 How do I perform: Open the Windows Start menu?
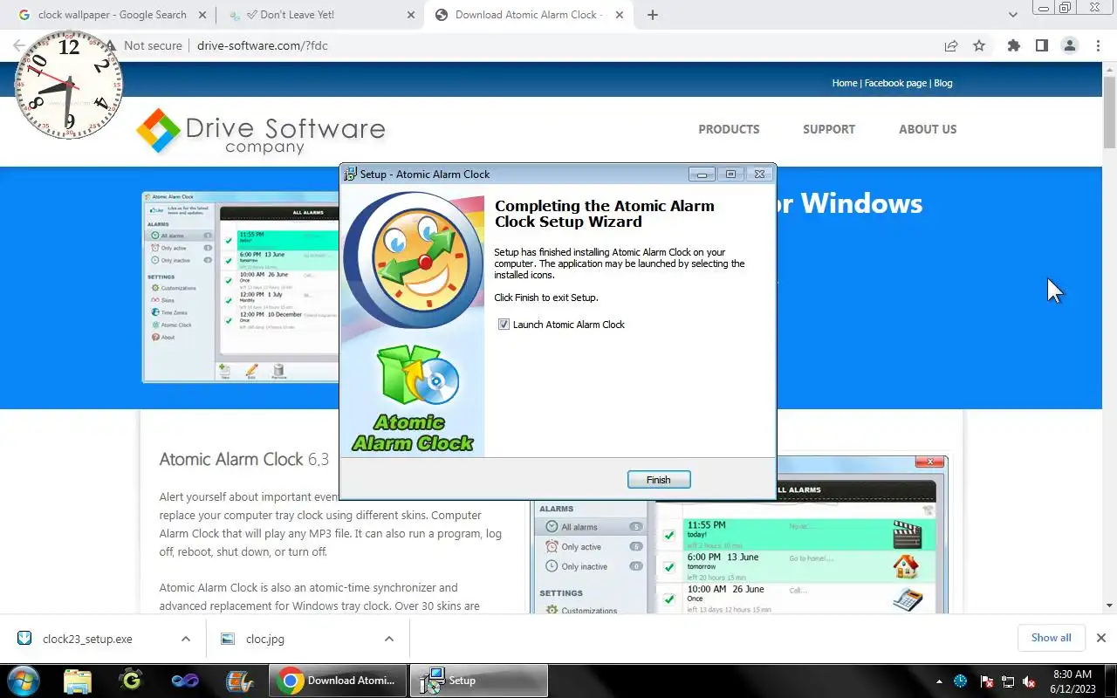[23, 681]
